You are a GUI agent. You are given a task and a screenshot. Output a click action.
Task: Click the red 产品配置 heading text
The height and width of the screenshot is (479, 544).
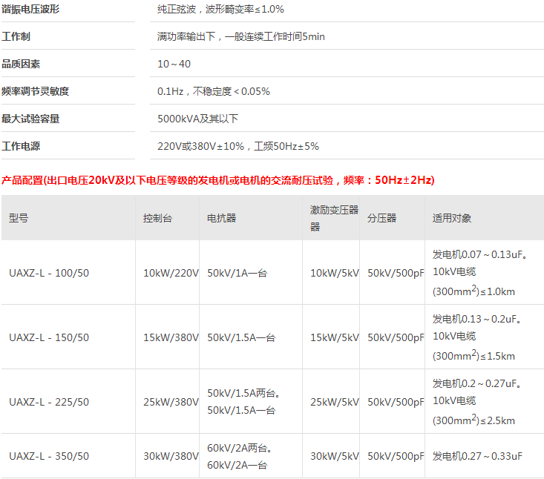click(218, 180)
